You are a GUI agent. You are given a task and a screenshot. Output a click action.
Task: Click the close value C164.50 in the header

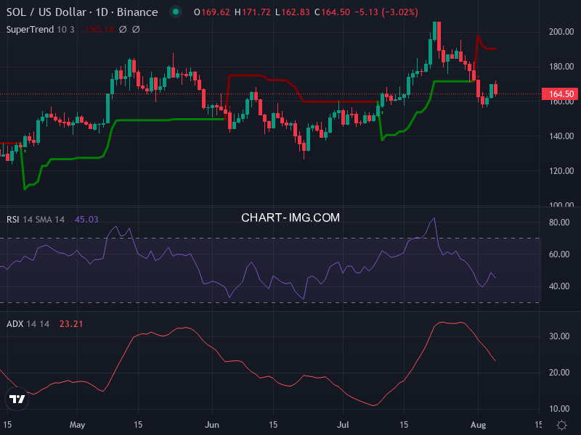pyautogui.click(x=333, y=12)
